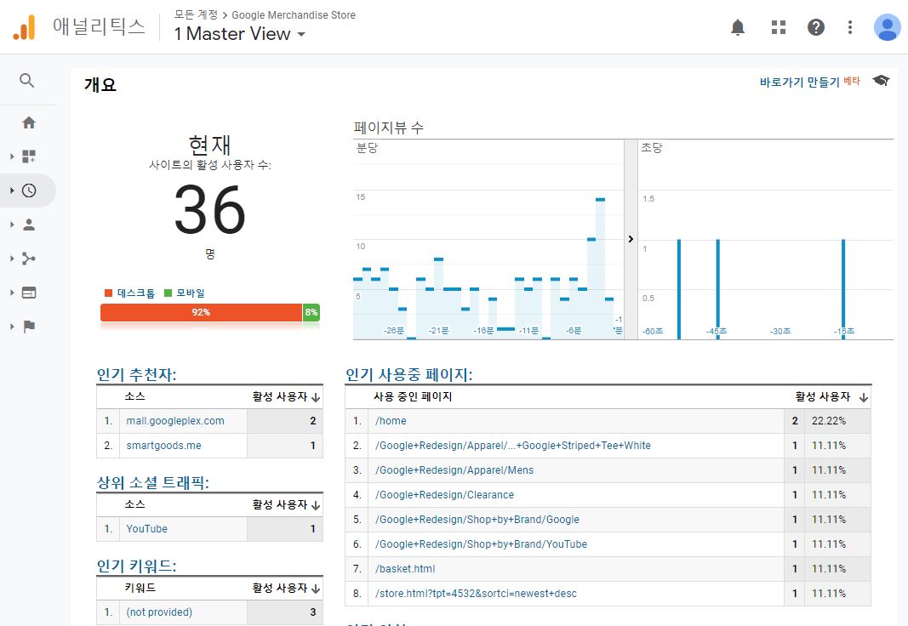Click the chevron between per-minute and per-second charts
Viewport: 908px width, 626px height.
tap(631, 239)
